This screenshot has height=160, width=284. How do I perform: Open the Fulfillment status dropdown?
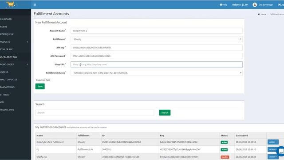pos(157,73)
